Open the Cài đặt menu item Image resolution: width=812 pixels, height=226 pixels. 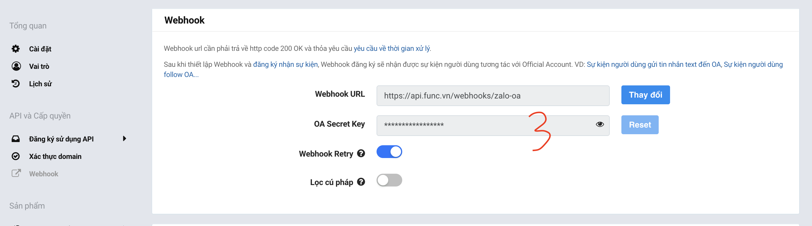[40, 49]
